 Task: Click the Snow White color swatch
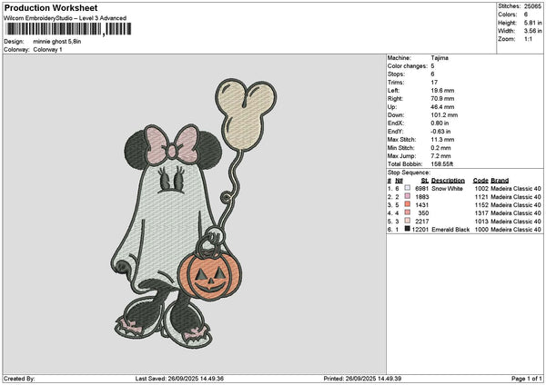408,189
